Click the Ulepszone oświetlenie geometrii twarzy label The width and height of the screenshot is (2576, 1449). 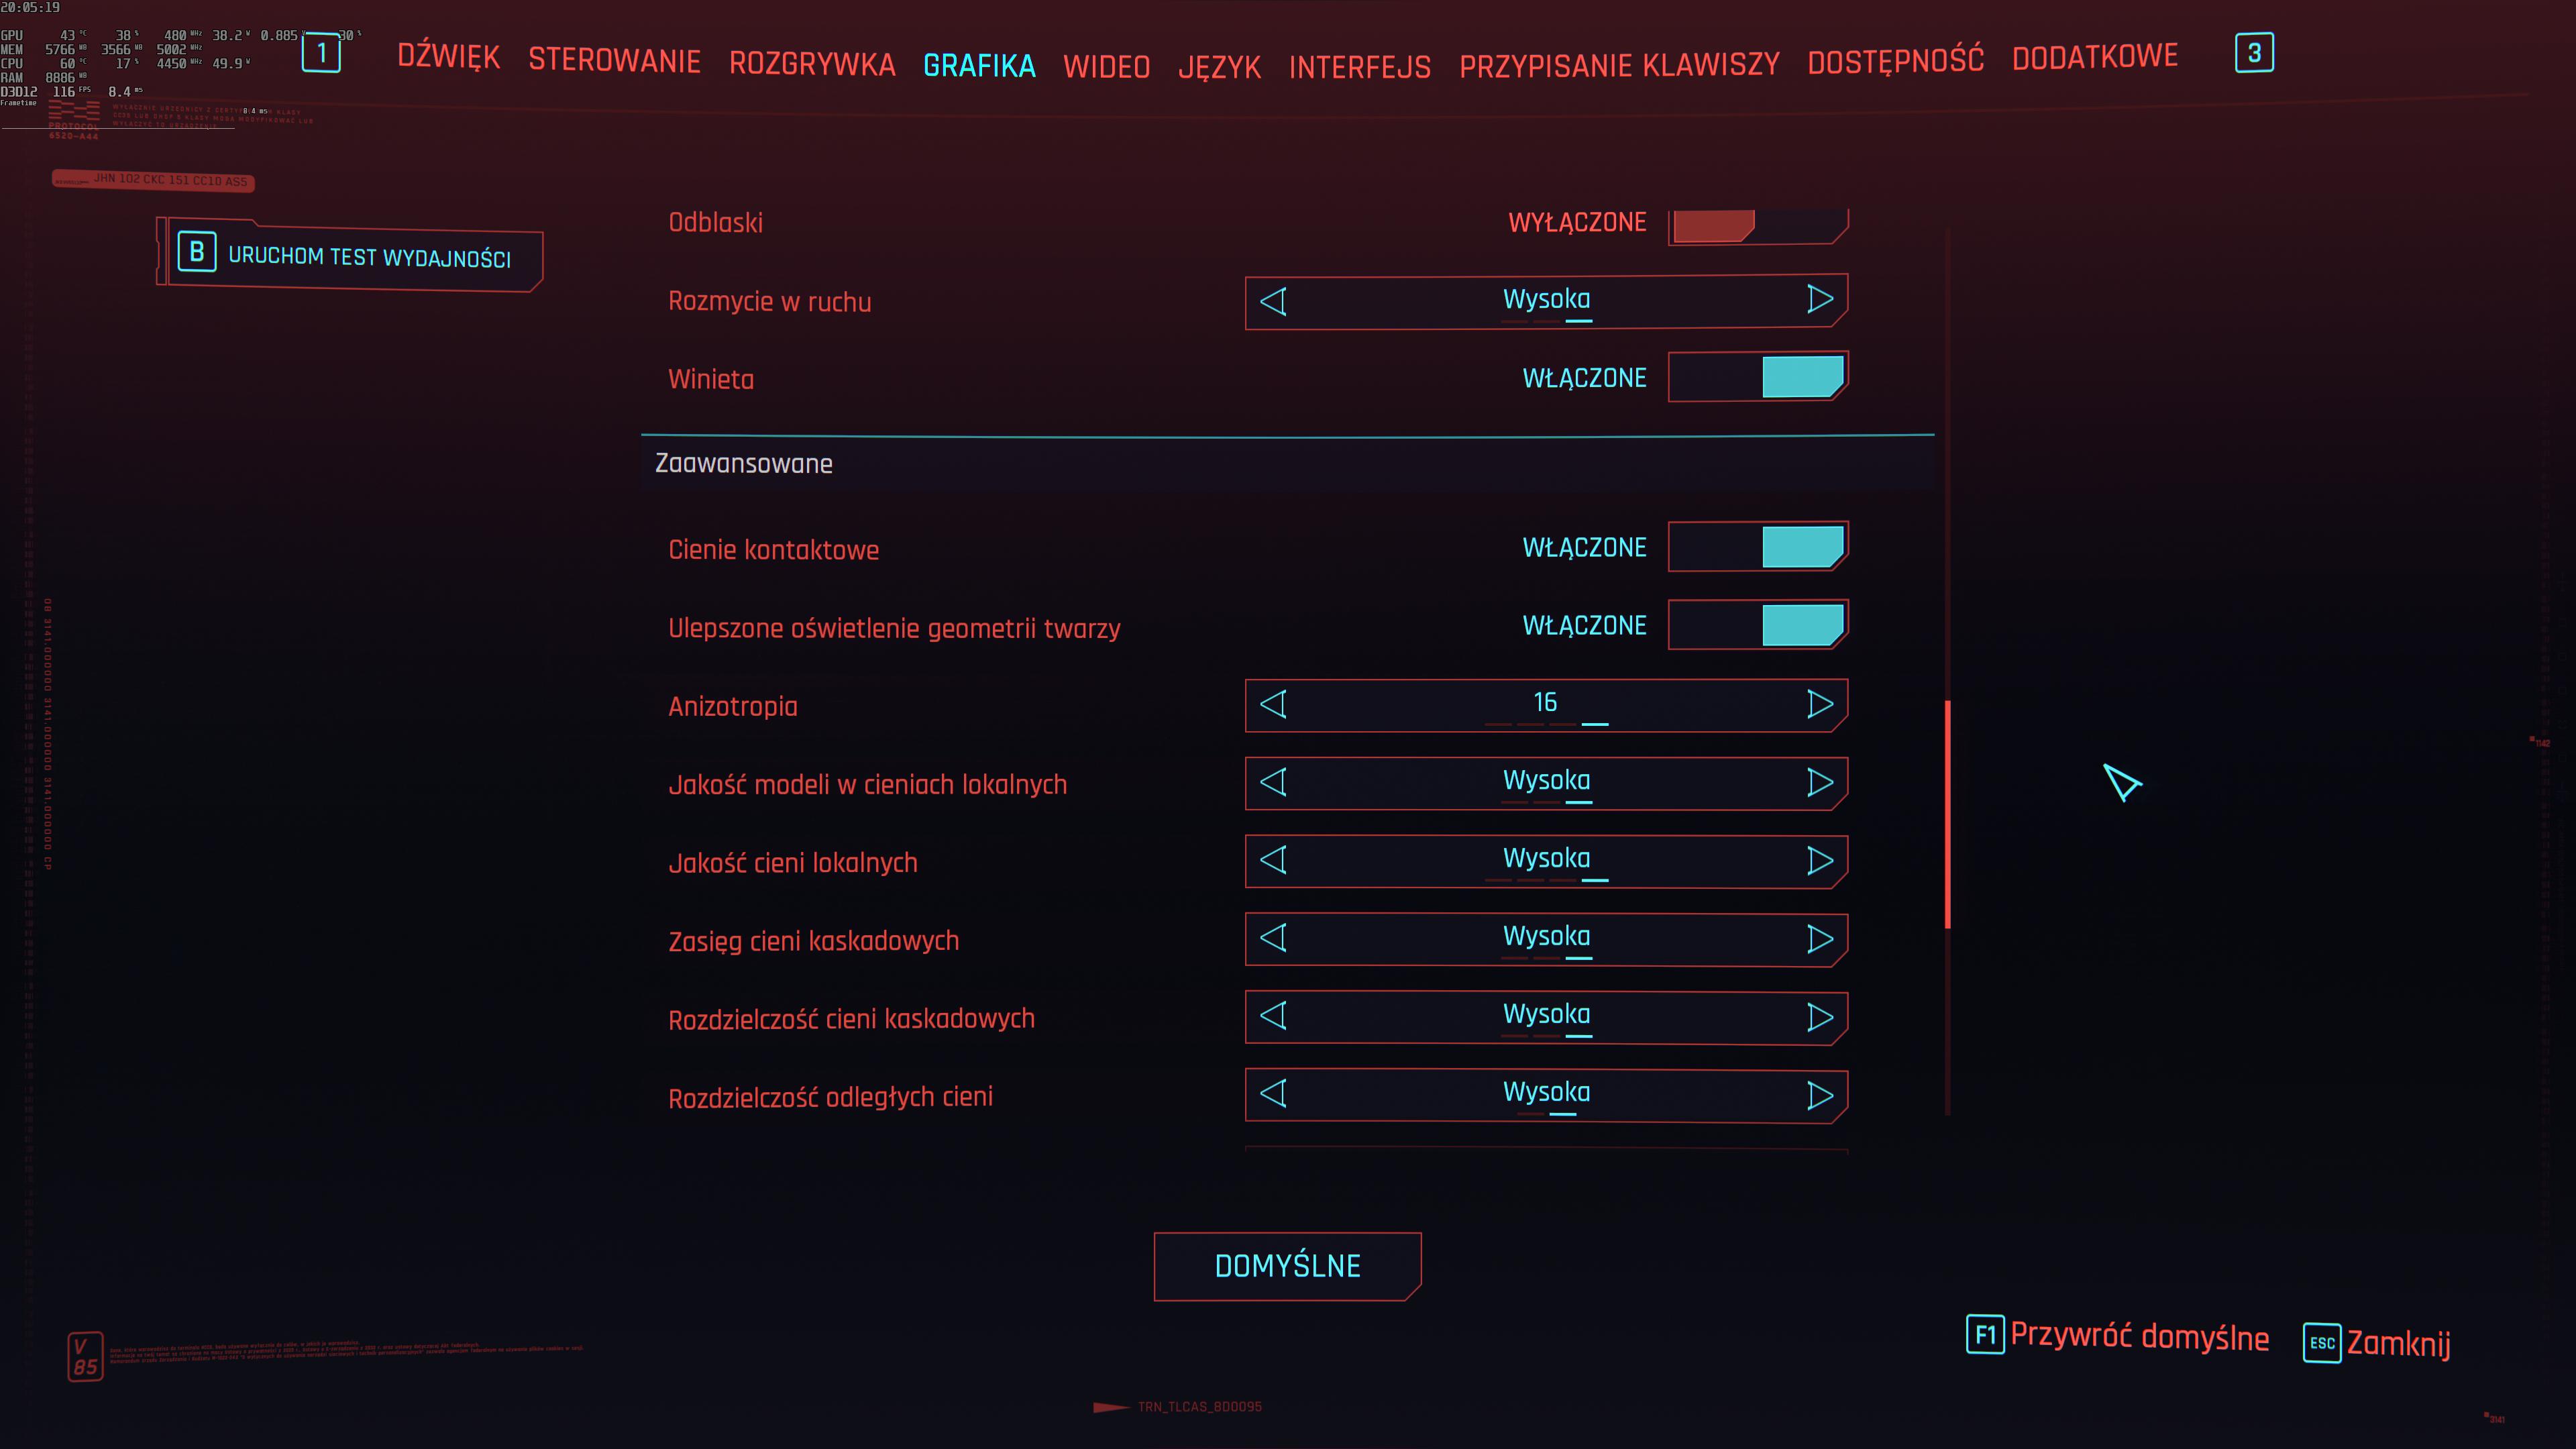[x=894, y=628]
